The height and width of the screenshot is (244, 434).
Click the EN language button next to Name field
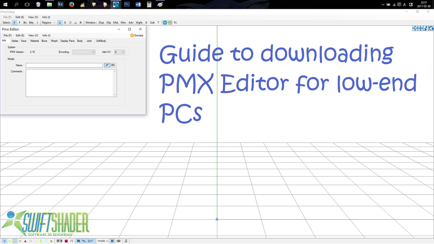pos(113,65)
